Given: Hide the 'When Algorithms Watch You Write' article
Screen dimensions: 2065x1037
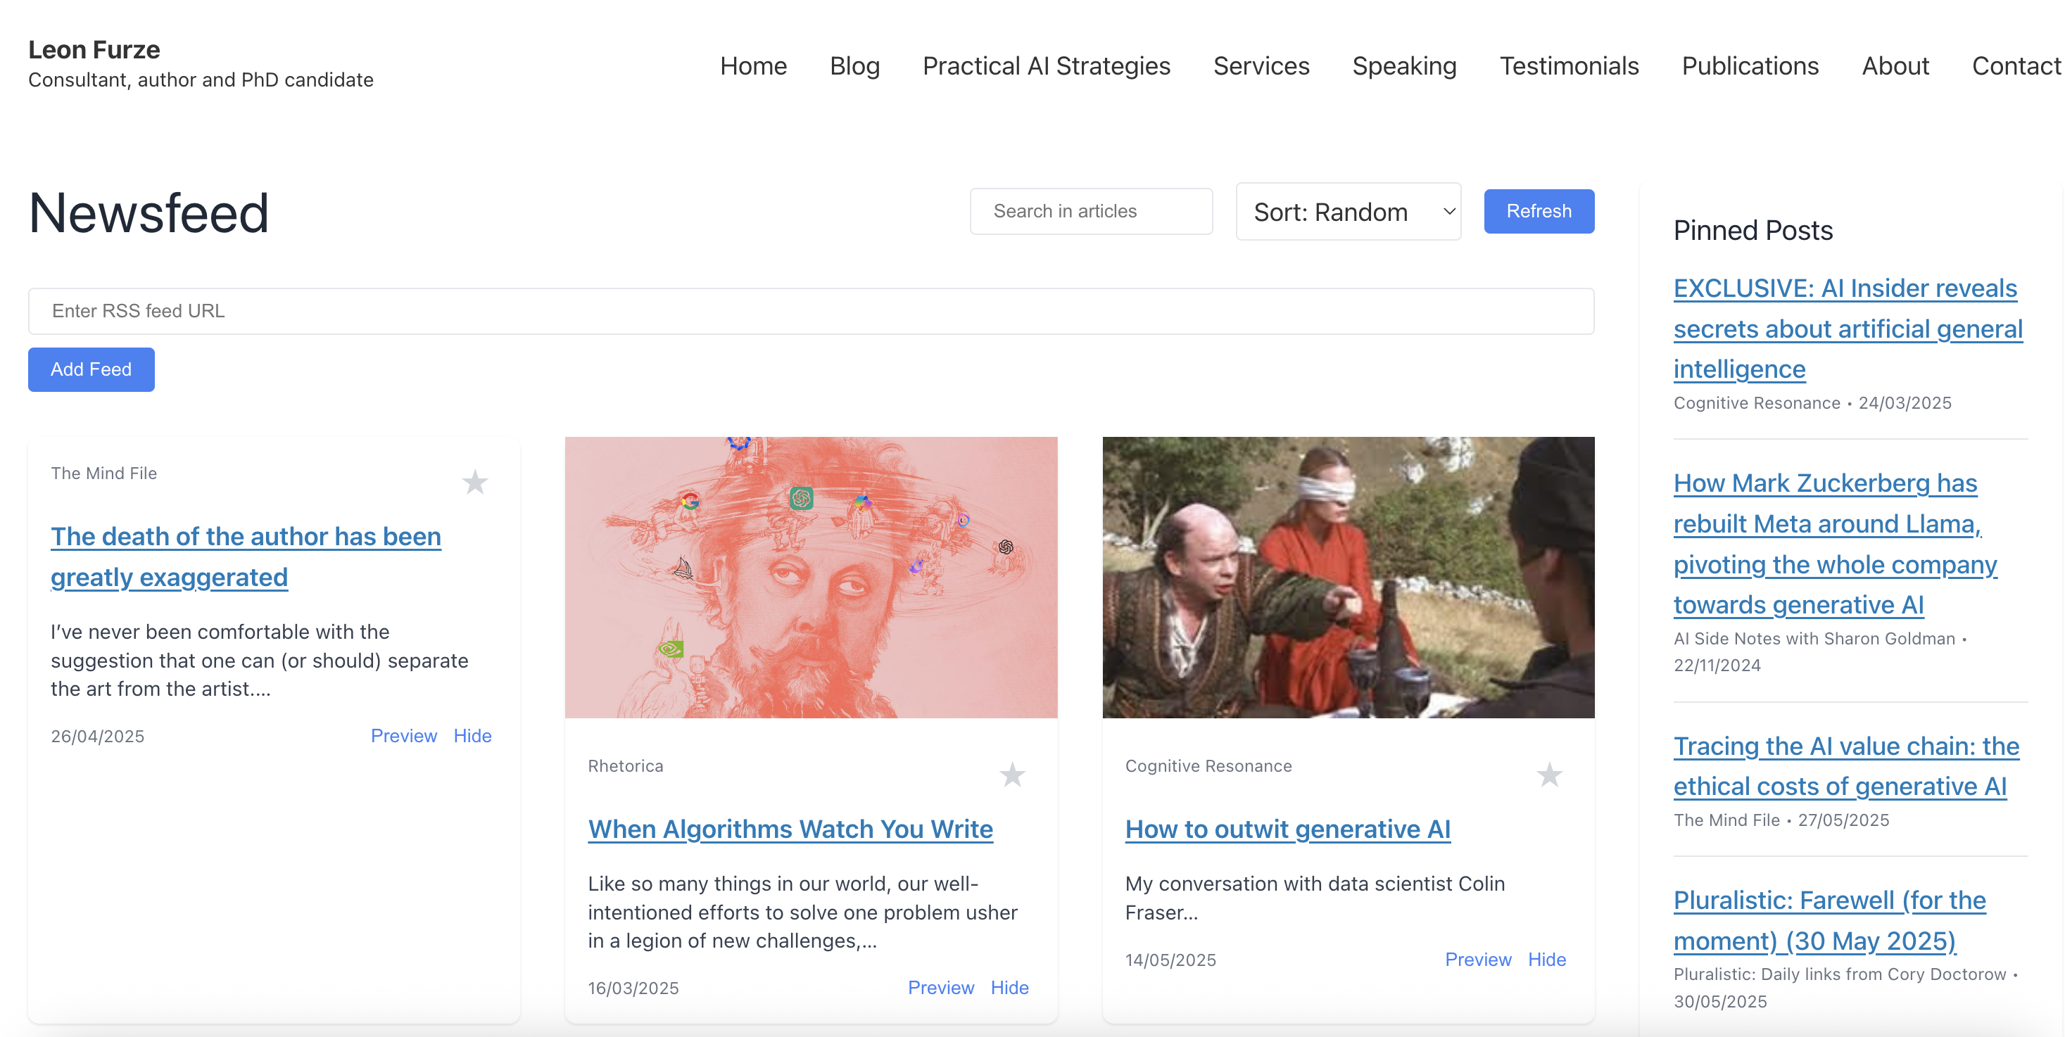Looking at the screenshot, I should point(1009,987).
